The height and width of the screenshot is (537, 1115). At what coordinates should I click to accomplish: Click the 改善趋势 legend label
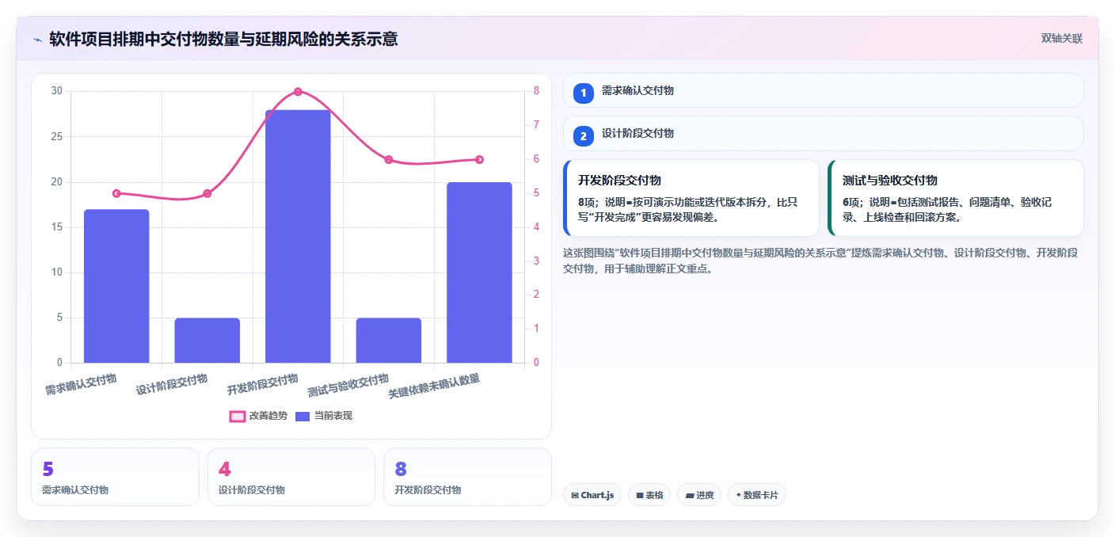(x=268, y=416)
